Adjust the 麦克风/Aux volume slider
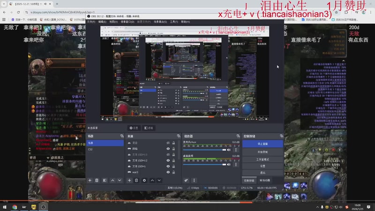The image size is (375, 211). pos(204,150)
